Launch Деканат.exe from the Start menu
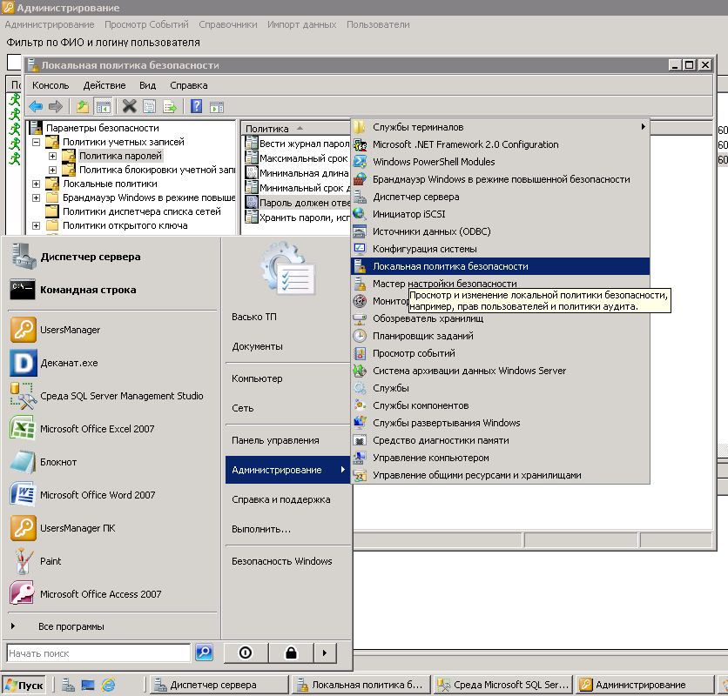The image size is (728, 696). pos(70,363)
